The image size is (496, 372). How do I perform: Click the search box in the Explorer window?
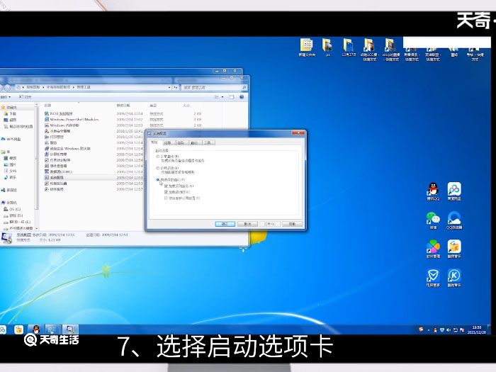214,87
